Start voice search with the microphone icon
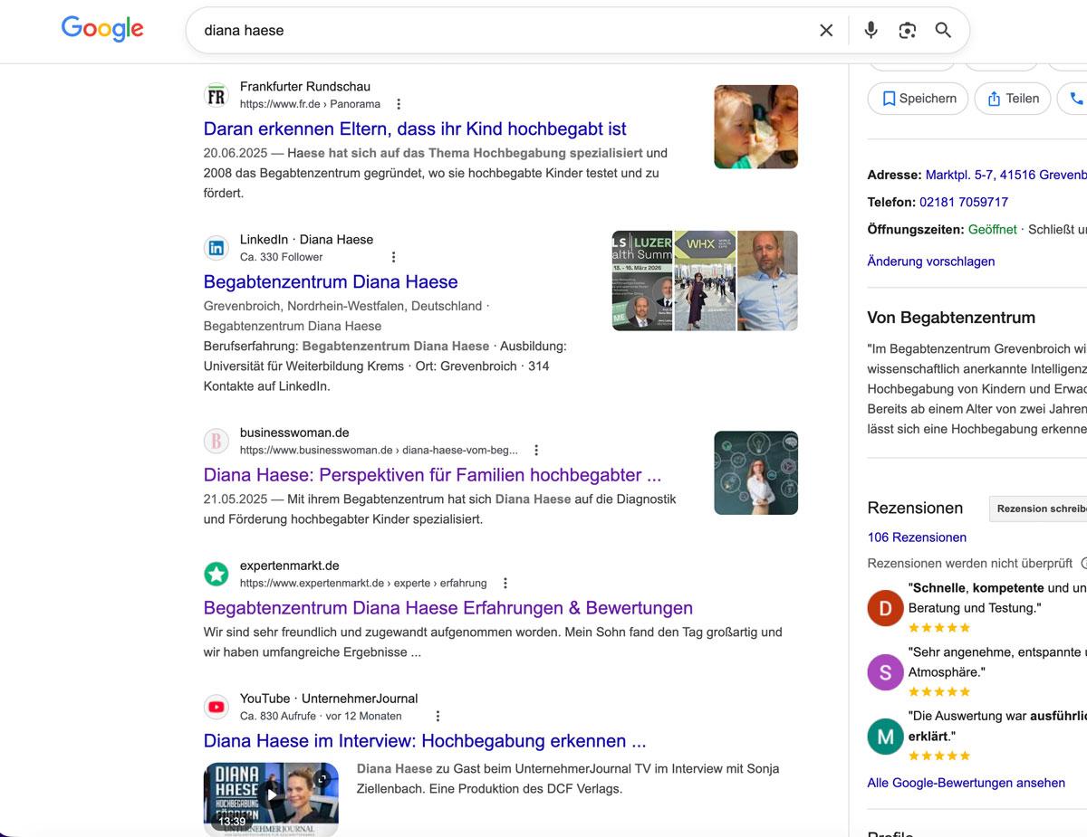The width and height of the screenshot is (1087, 837). pyautogui.click(x=871, y=30)
